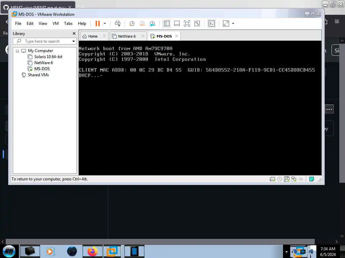This screenshot has width=345, height=258.
Task: Click the stretch guest display icon
Action: click(x=226, y=24)
